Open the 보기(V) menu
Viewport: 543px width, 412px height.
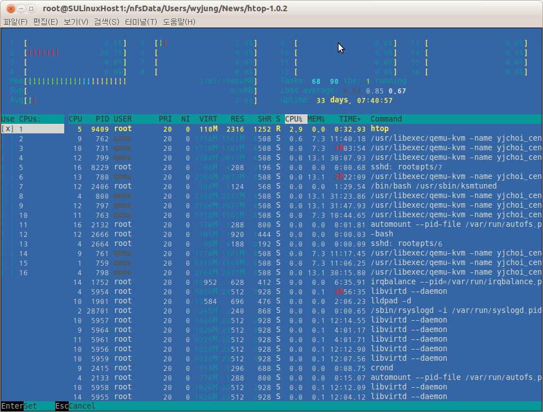tap(76, 22)
